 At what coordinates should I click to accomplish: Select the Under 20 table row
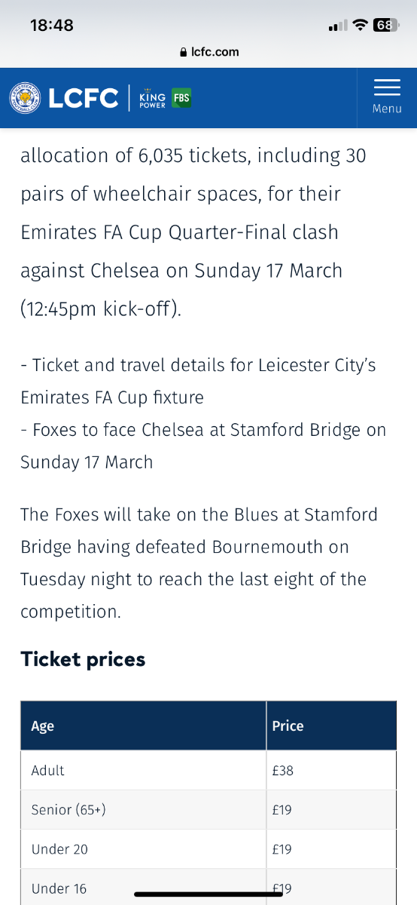(208, 849)
